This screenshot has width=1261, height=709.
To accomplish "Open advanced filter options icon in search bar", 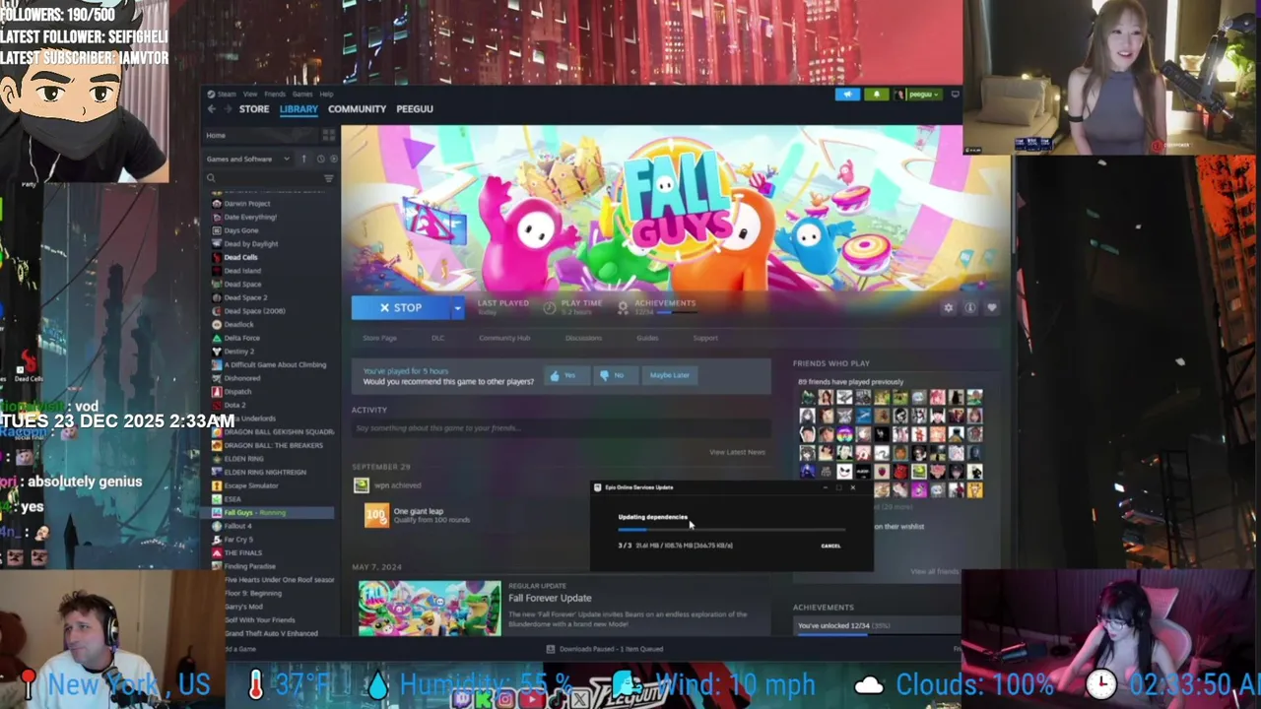I will [x=329, y=178].
